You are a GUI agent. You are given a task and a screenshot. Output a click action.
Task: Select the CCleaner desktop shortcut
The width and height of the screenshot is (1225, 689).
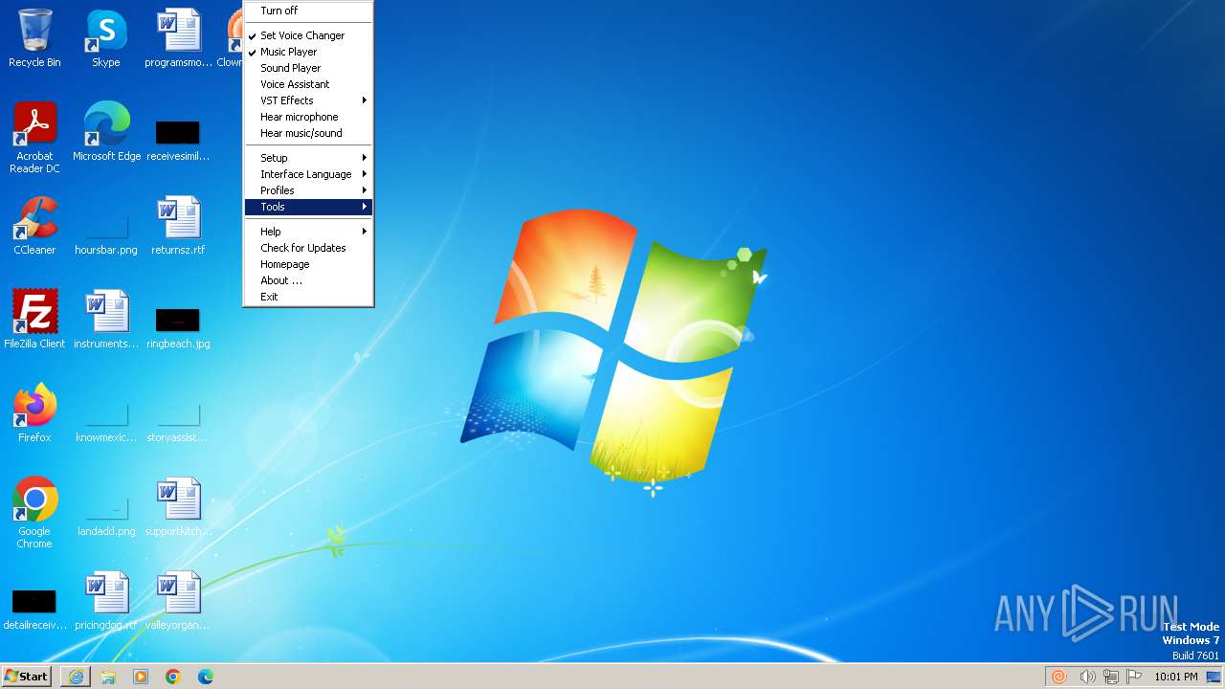[34, 226]
